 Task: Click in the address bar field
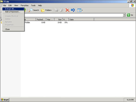point(73,15)
